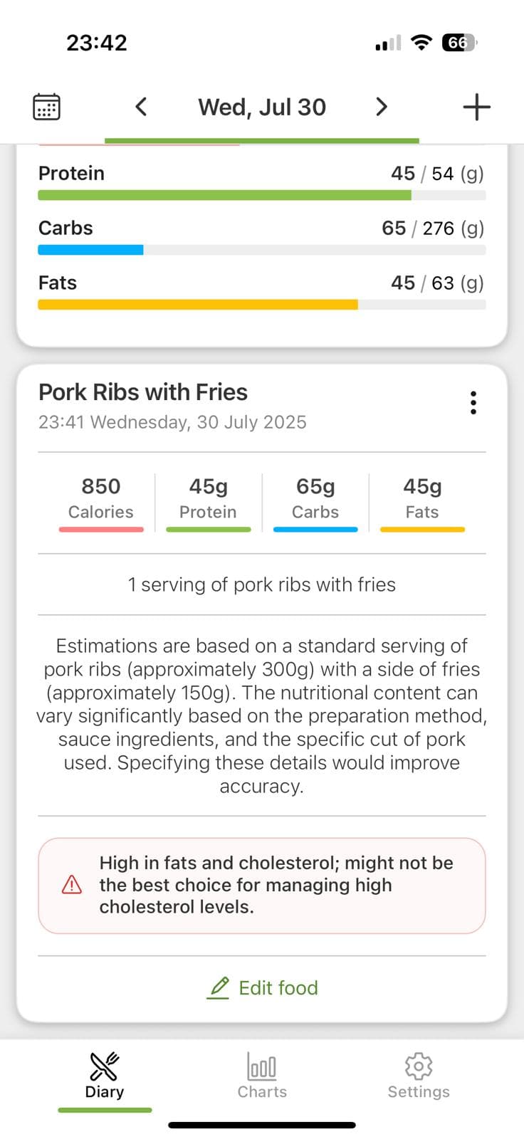Tap the Diary fork and knife icon
The height and width of the screenshot is (1139, 524).
105,1066
